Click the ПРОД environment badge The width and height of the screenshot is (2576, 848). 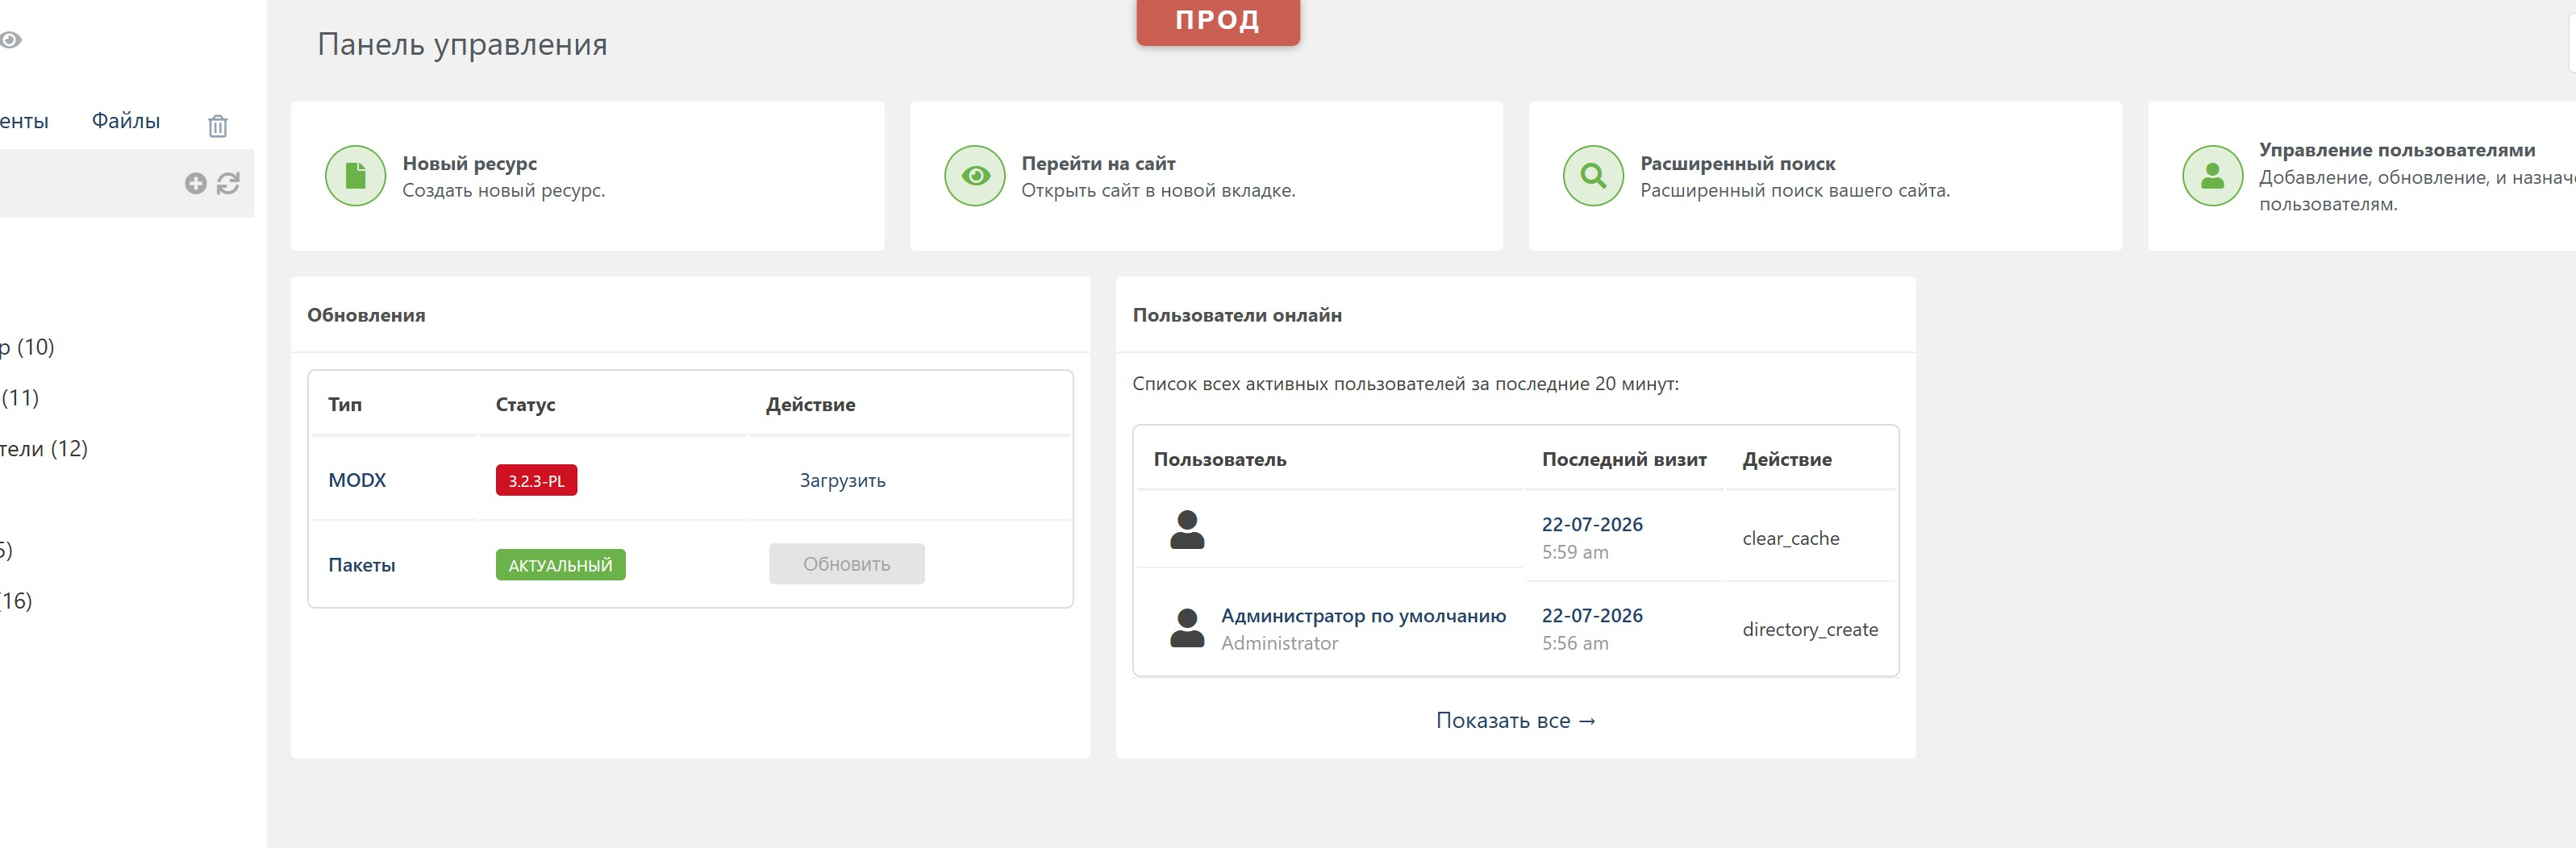[x=1218, y=21]
